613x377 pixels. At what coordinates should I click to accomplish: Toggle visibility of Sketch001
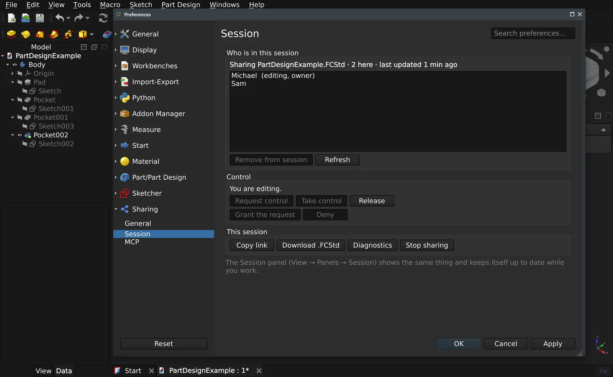pos(25,109)
